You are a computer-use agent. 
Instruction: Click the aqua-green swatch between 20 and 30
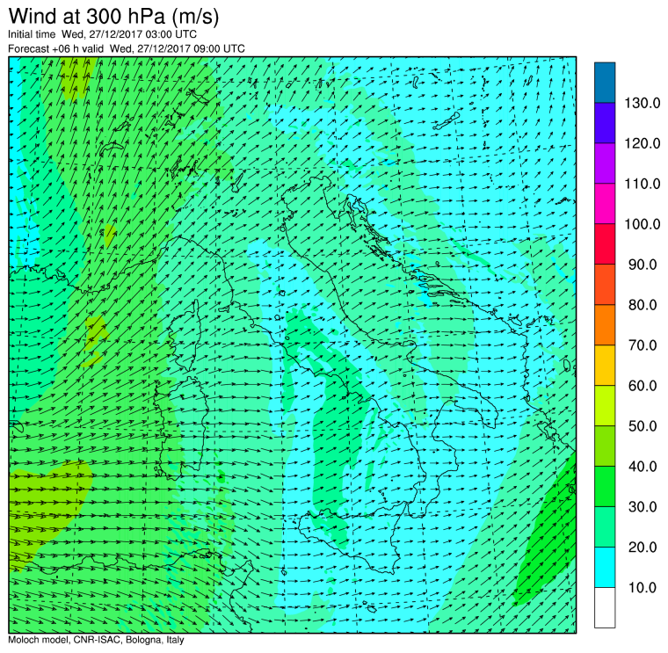[x=605, y=527]
